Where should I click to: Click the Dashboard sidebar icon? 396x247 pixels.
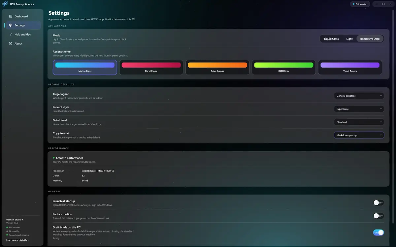(x=11, y=16)
